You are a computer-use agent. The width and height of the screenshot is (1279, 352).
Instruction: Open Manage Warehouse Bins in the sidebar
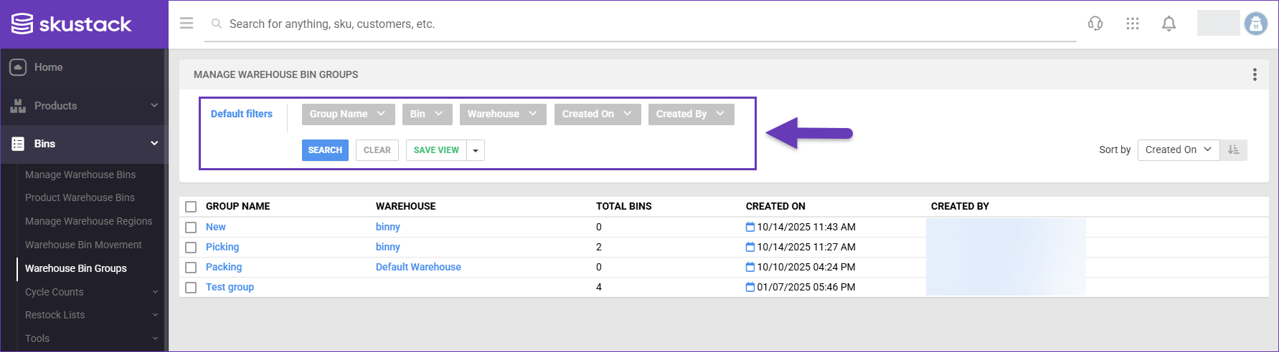pos(80,175)
